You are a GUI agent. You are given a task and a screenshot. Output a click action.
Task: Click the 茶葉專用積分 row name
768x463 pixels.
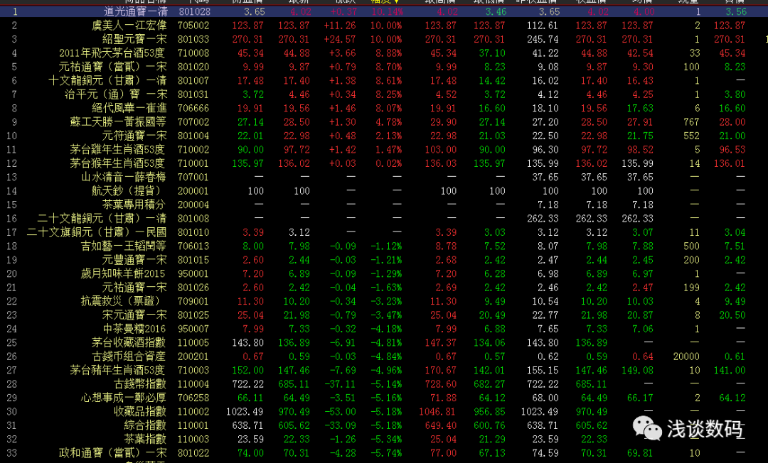pos(134,205)
